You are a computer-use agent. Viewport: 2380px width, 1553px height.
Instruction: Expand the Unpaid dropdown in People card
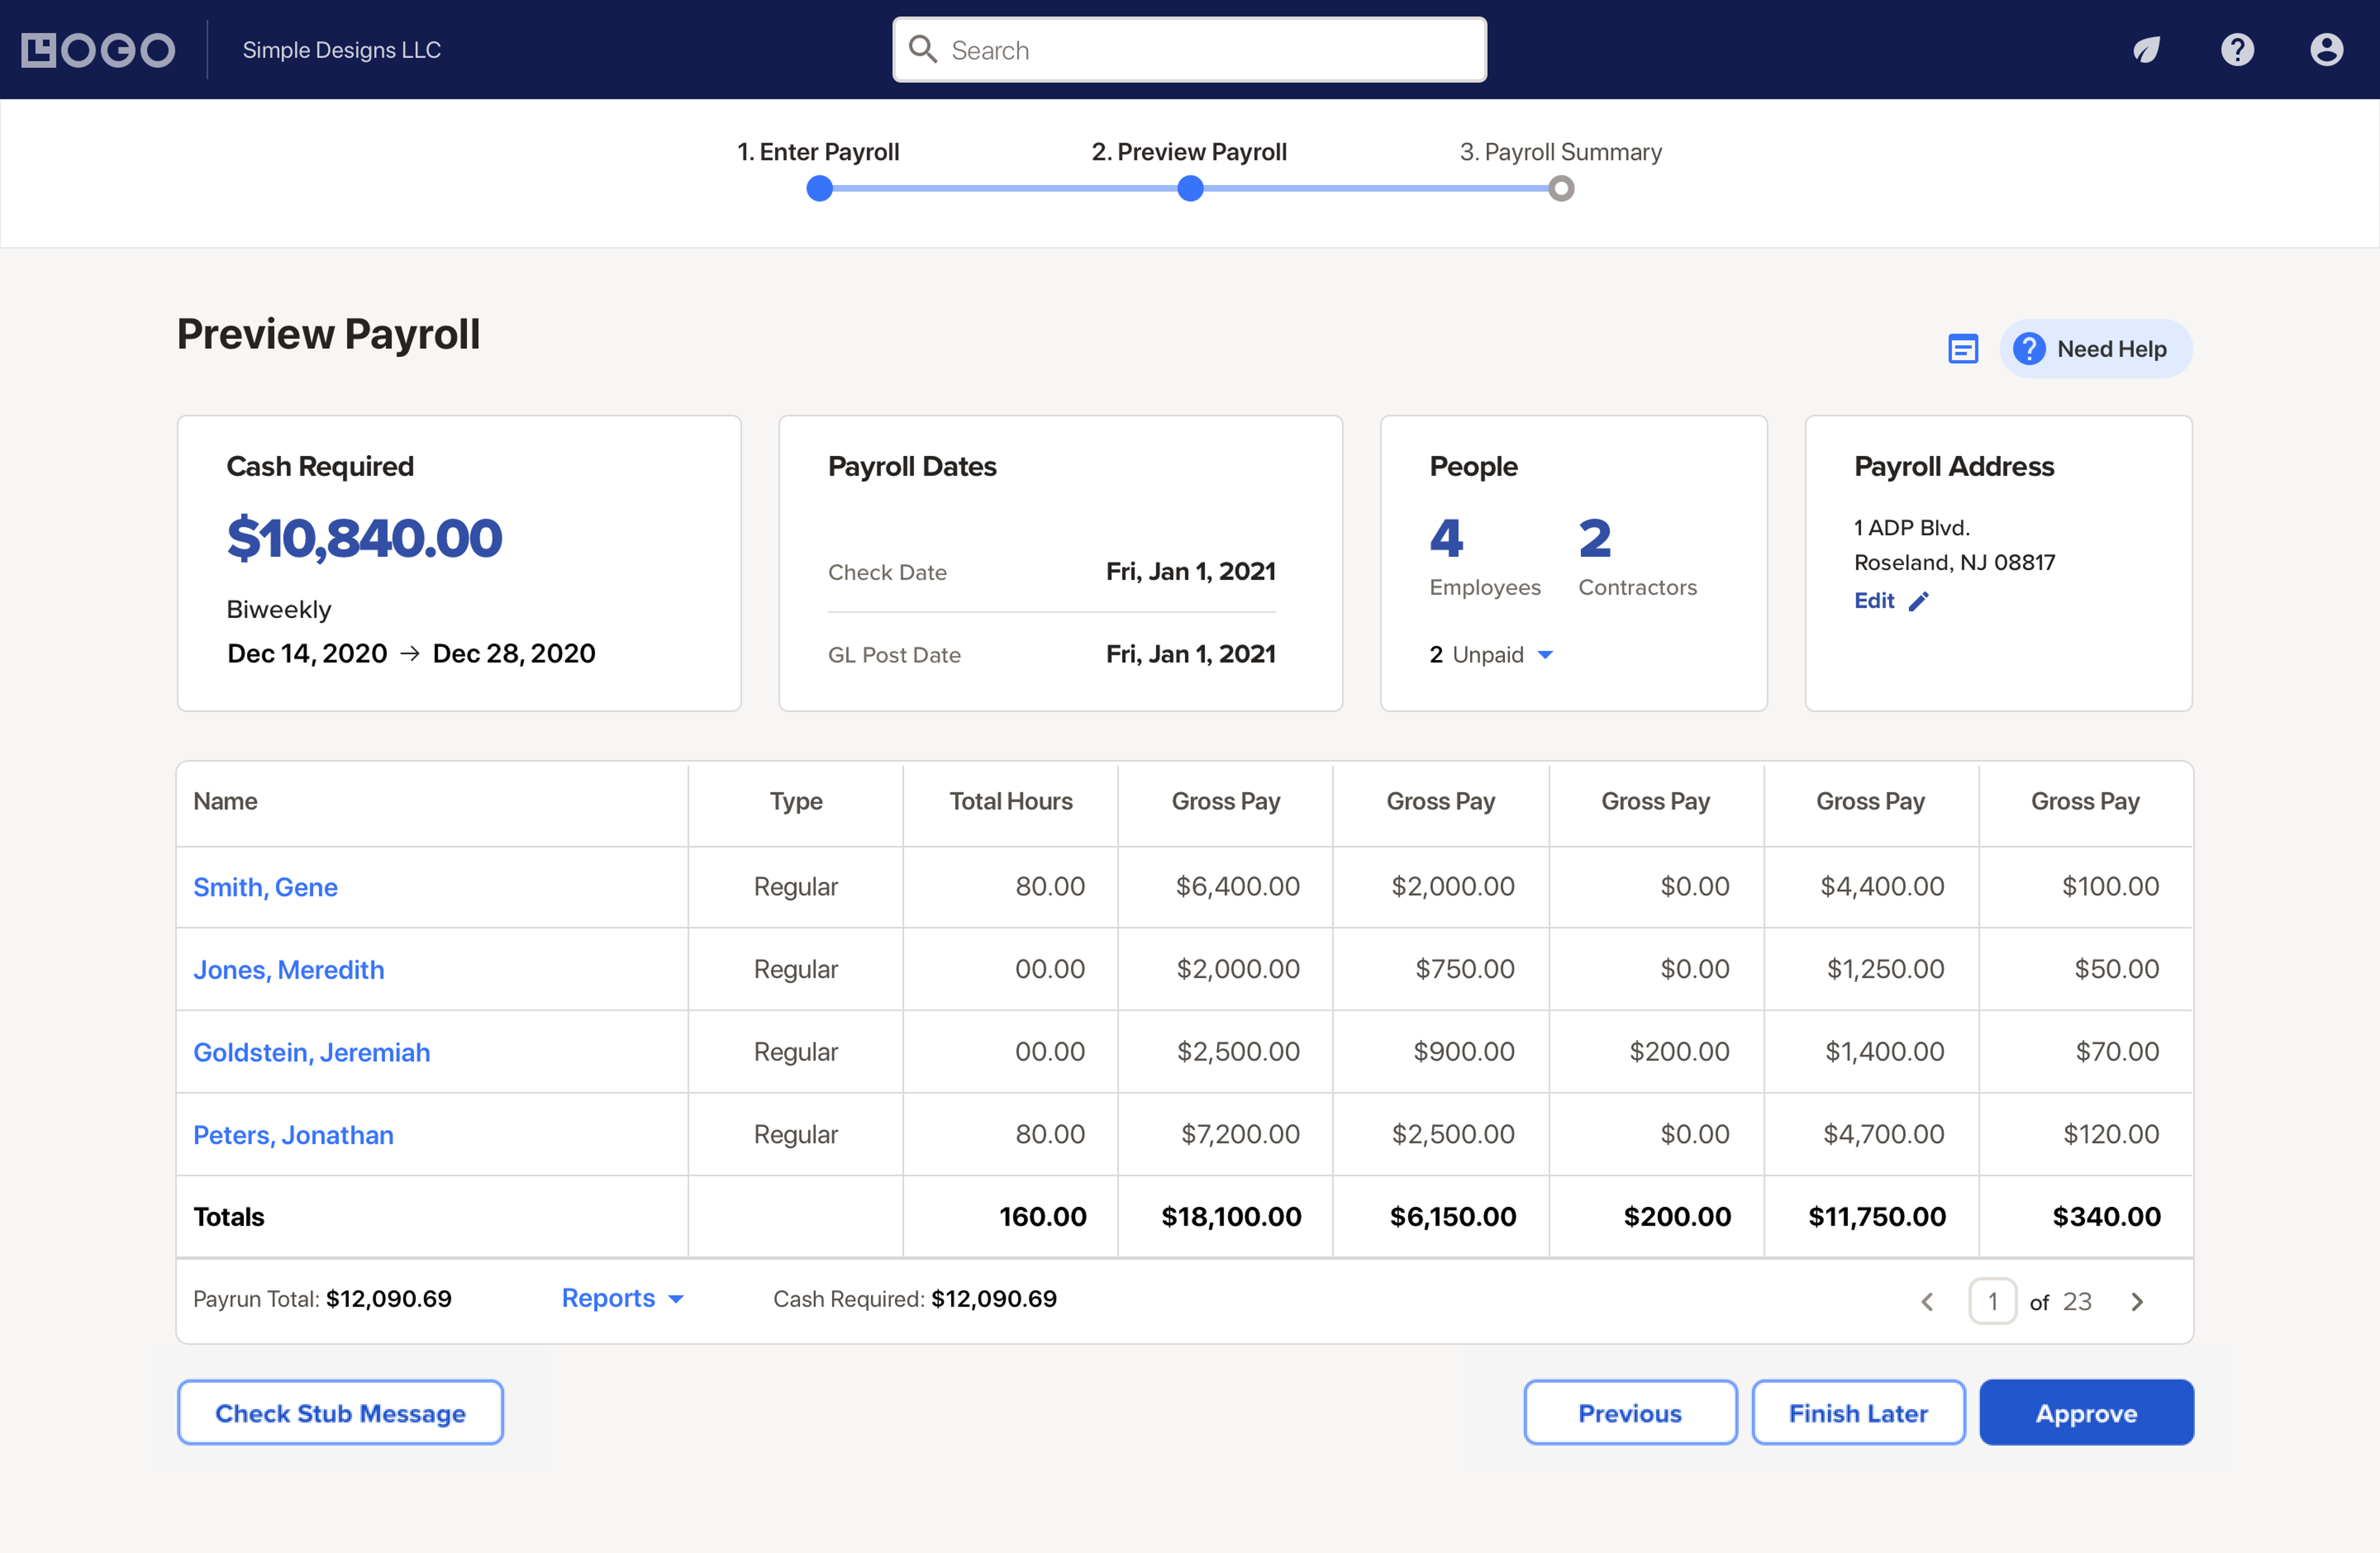click(x=1545, y=655)
